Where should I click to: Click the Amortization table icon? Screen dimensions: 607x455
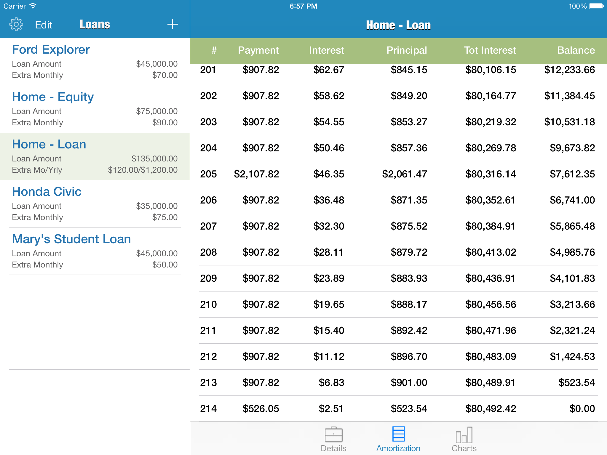[x=398, y=434]
